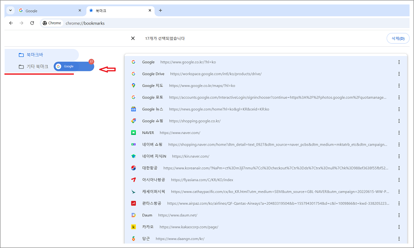Close the 북마크 tab
The height and width of the screenshot is (248, 414).
point(150,11)
